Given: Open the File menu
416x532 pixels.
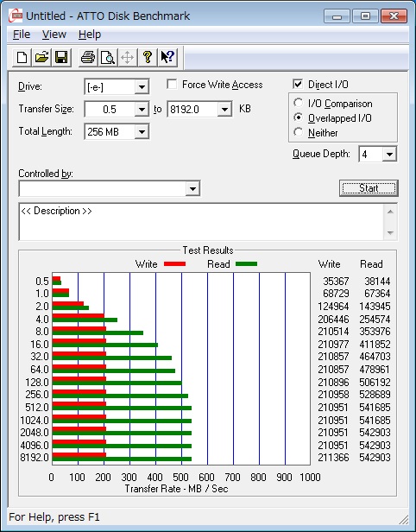Looking at the screenshot, I should click(22, 35).
